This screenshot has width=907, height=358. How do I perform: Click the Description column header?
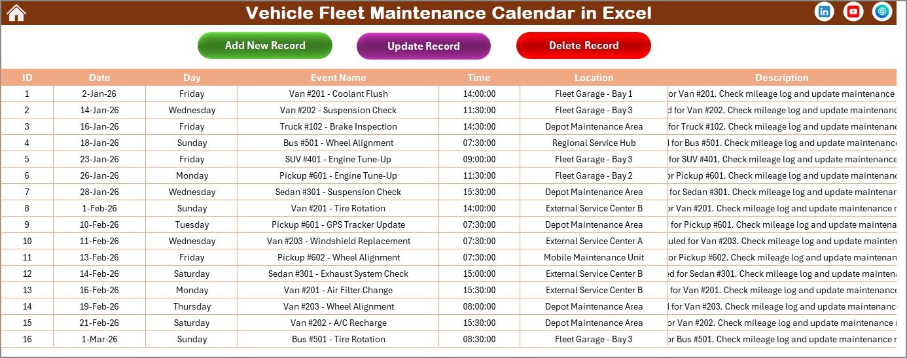[x=781, y=77]
